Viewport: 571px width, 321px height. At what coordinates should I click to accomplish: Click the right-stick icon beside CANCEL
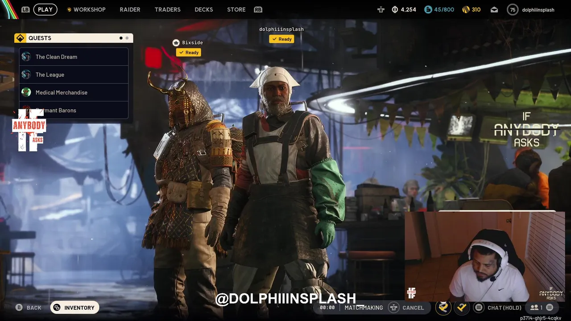click(393, 308)
